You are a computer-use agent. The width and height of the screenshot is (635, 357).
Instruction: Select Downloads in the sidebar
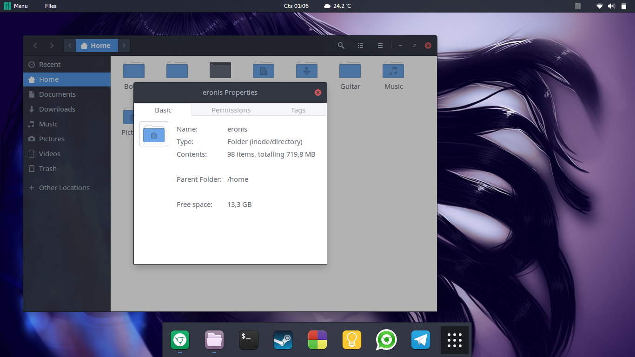[67, 109]
